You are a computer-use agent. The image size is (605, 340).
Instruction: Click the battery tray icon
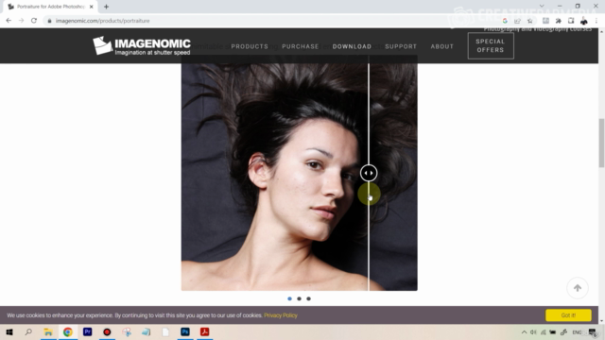(552, 332)
